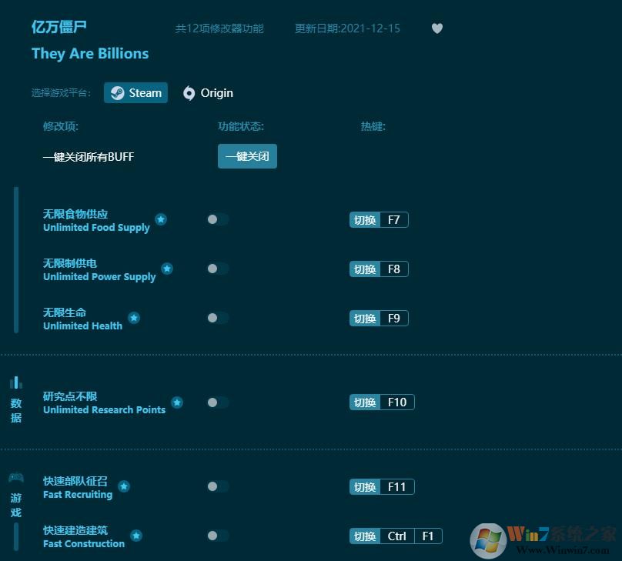
Task: Turn on the Unlimited Health switch
Action: point(216,318)
